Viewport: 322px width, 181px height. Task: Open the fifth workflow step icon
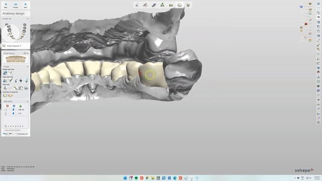point(171,5)
